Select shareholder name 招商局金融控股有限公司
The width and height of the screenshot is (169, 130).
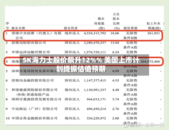[32, 80]
